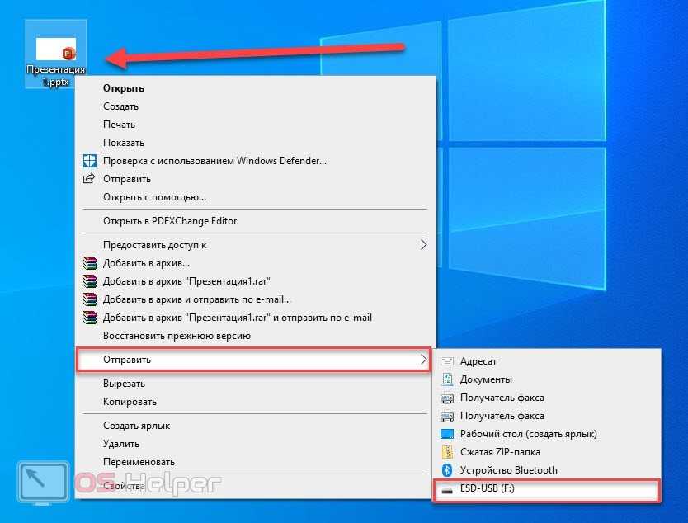Image resolution: width=688 pixels, height=523 pixels.
Task: Click the Windows Defender shield icon
Action: (x=90, y=161)
